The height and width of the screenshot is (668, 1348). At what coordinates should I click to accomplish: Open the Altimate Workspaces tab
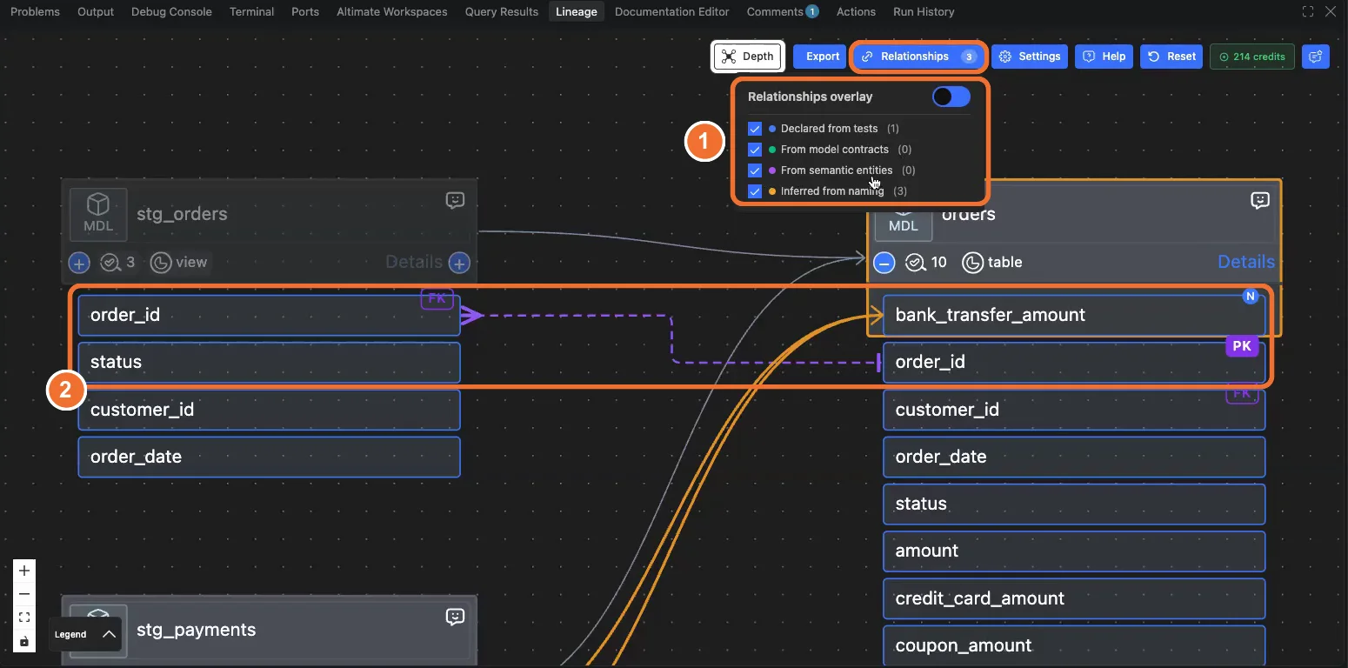pos(392,12)
